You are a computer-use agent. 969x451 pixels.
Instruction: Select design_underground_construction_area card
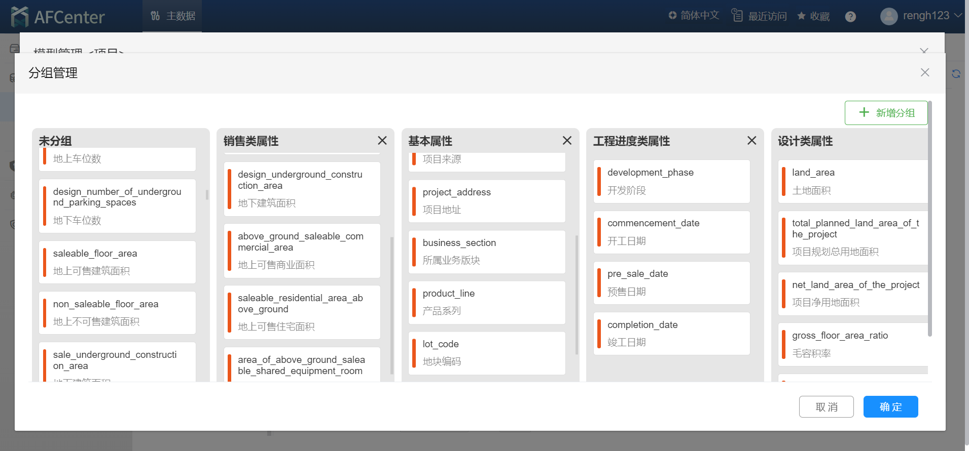[x=302, y=189]
